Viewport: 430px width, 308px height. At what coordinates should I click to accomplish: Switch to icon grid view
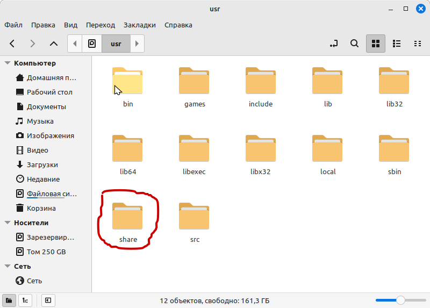pos(376,44)
